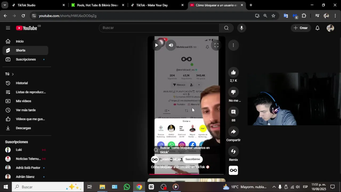Like the Short with thumbs up
The height and width of the screenshot is (192, 341).
pyautogui.click(x=233, y=72)
